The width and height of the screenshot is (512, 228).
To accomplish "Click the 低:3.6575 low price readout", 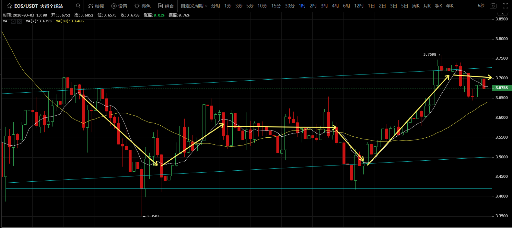I will (107, 15).
